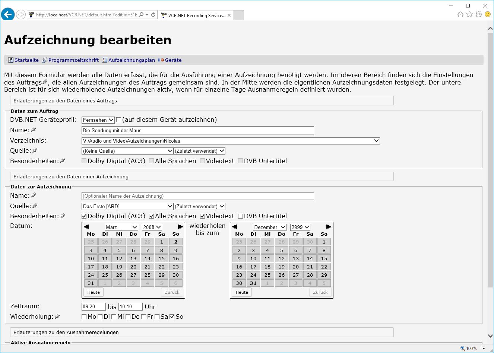
Task: Toggle the So repetition checkbox
Action: [172, 317]
